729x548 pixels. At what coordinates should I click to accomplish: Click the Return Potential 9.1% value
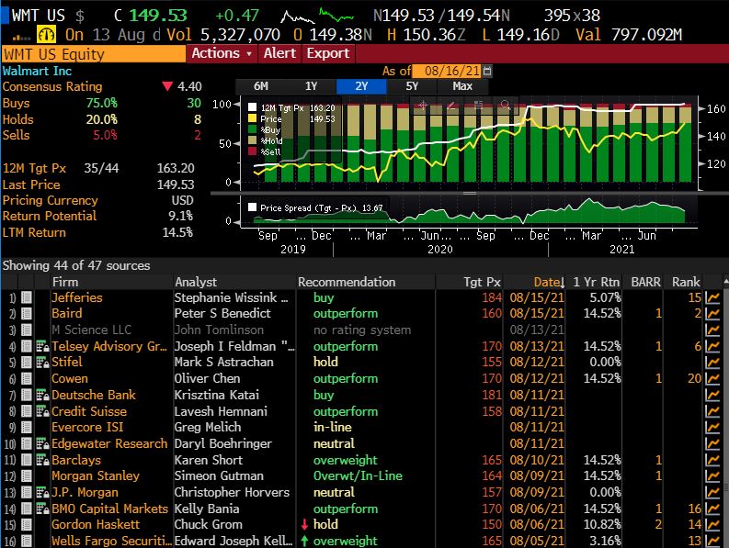[x=180, y=216]
